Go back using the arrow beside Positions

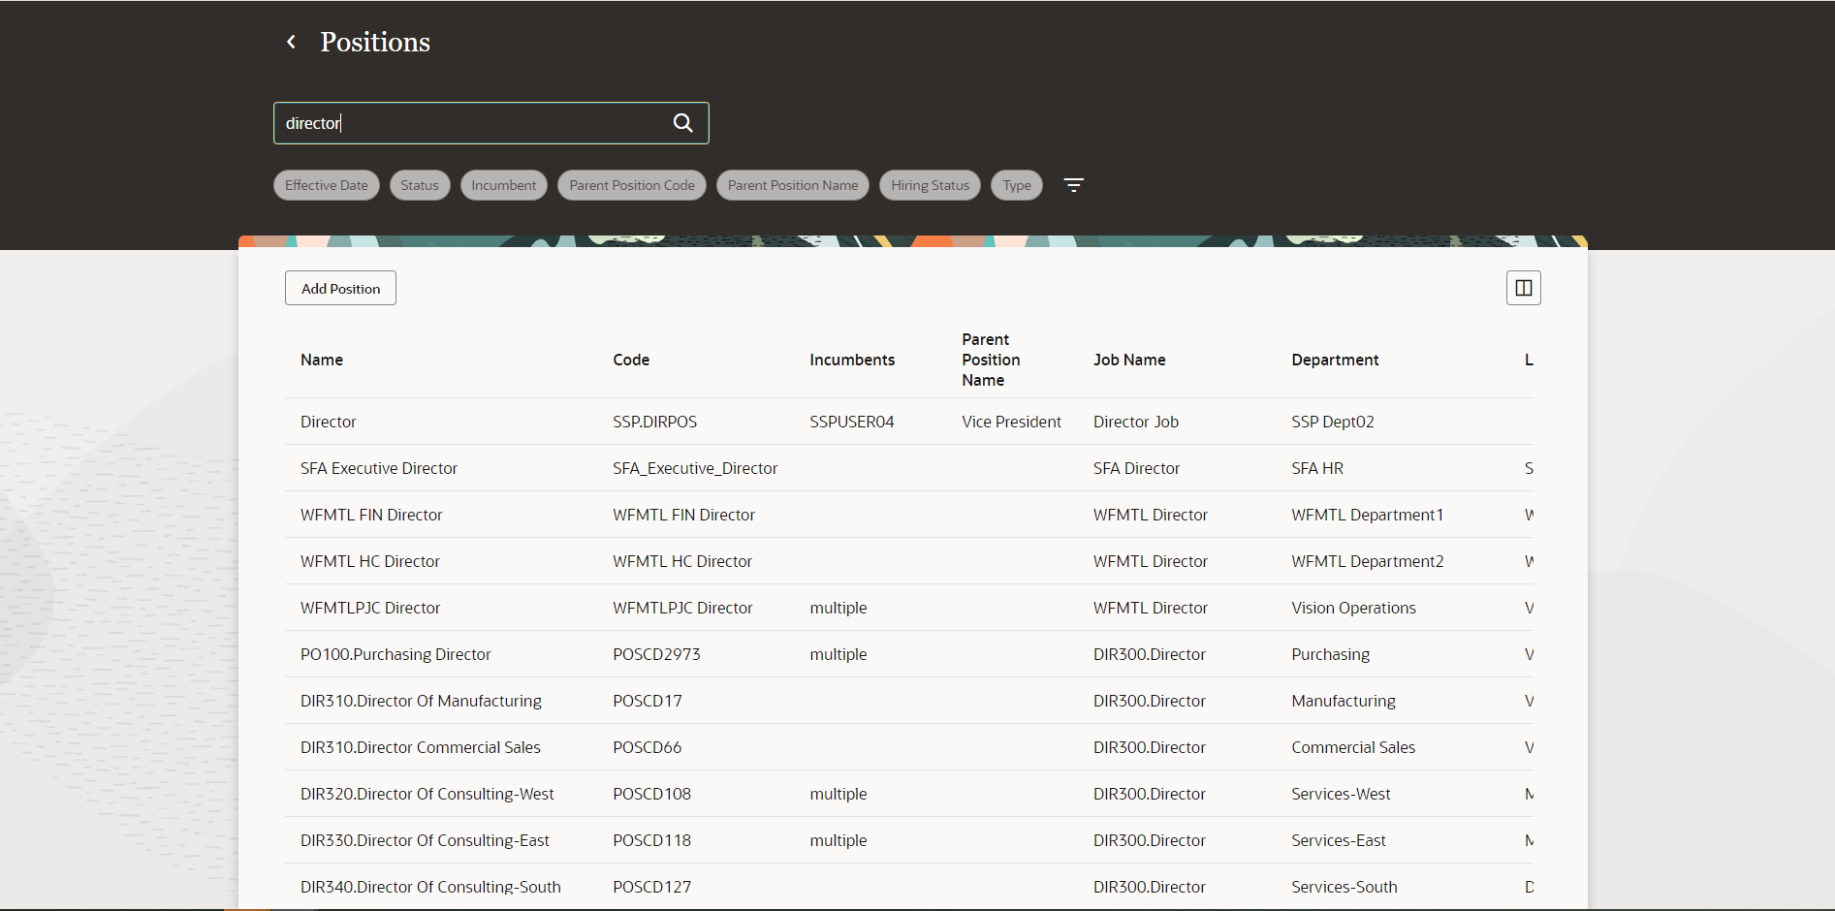(x=291, y=42)
